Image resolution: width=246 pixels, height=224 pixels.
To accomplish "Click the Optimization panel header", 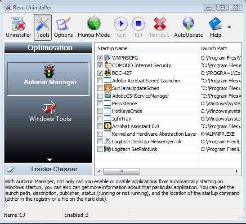I will [x=48, y=47].
